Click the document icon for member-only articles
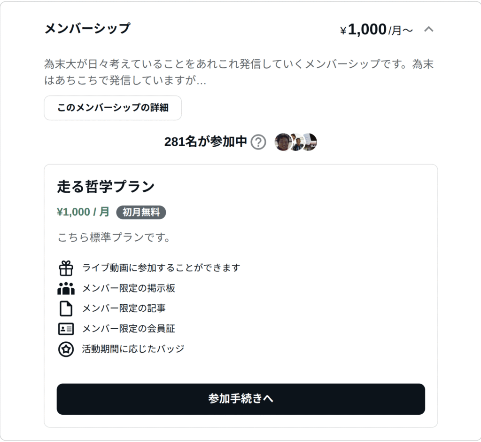This screenshot has height=442, width=481. [x=66, y=308]
